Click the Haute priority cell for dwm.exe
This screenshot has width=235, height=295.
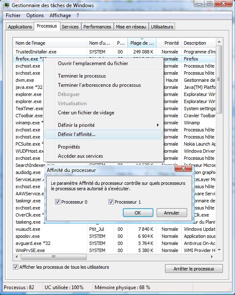click(x=172, y=80)
